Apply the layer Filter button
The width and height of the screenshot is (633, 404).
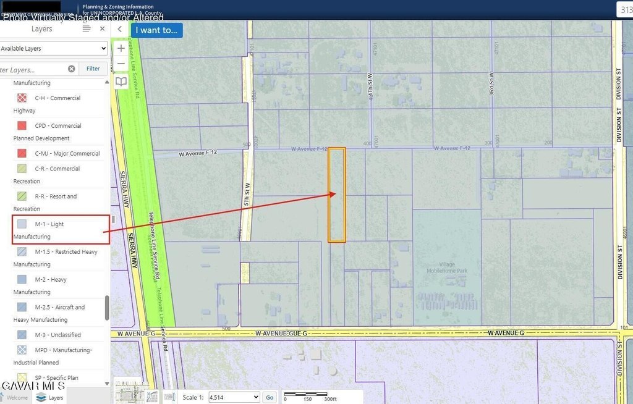pyautogui.click(x=93, y=69)
